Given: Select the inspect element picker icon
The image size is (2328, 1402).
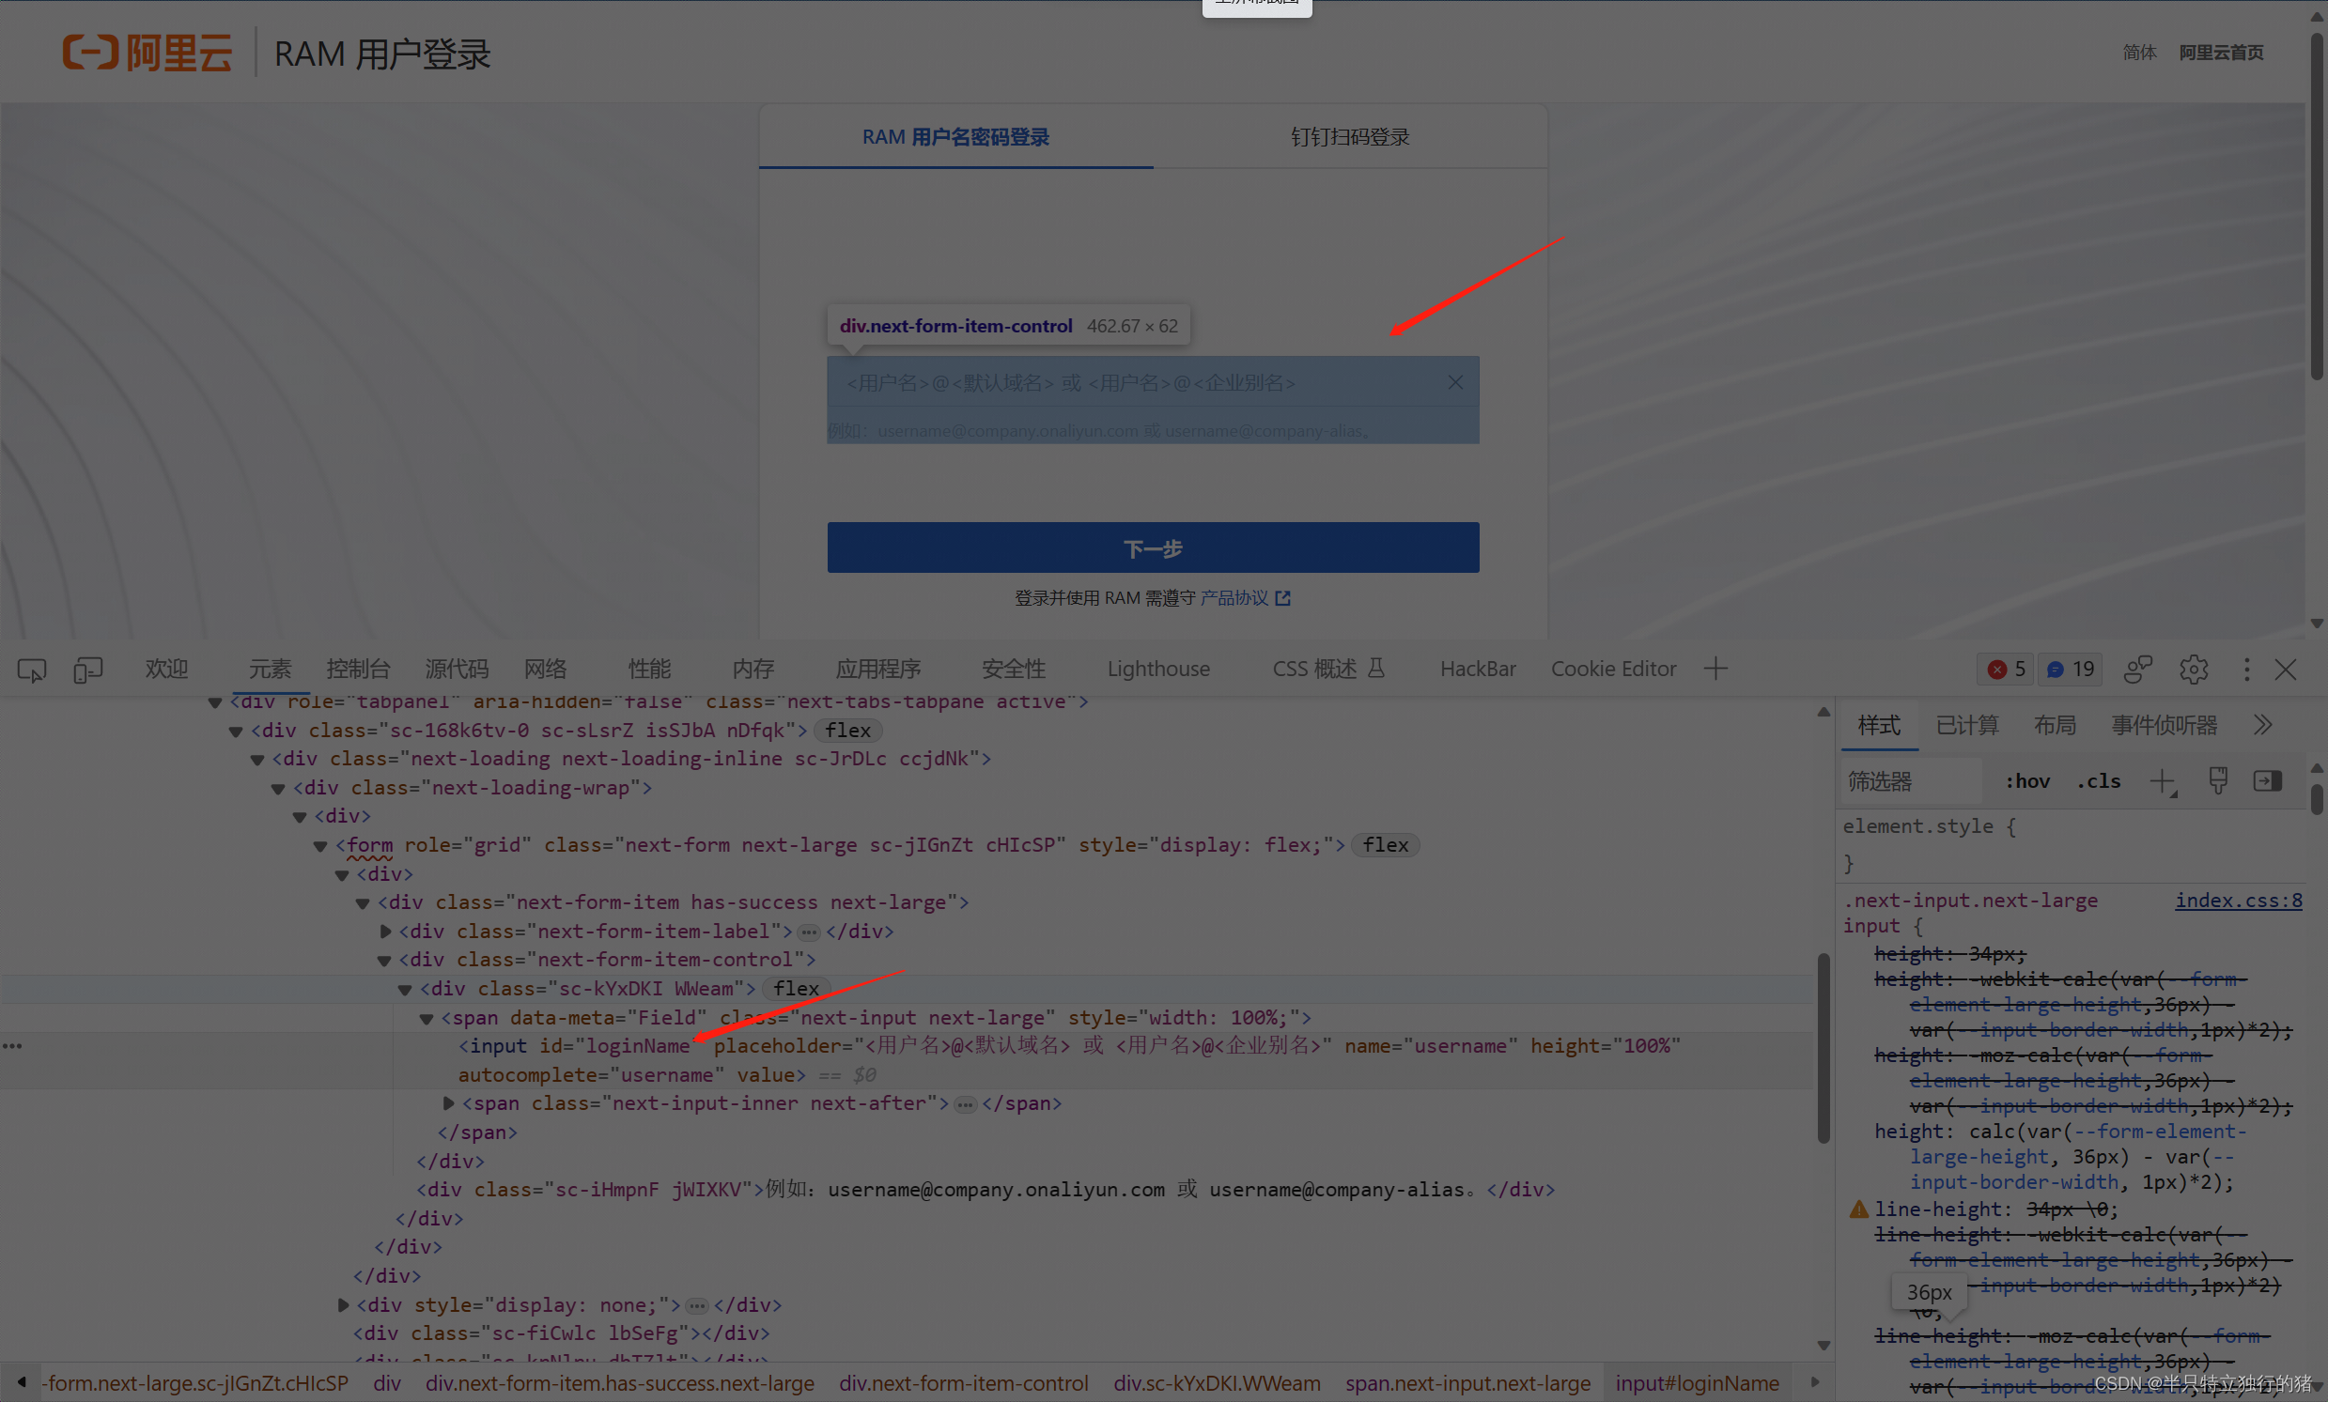Looking at the screenshot, I should click(31, 670).
